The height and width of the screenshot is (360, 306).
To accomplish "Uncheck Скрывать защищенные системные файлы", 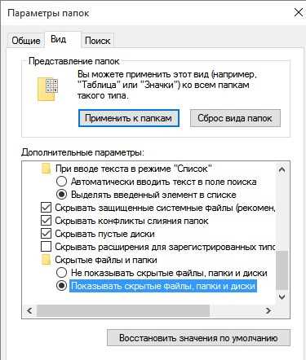I will tap(46, 208).
